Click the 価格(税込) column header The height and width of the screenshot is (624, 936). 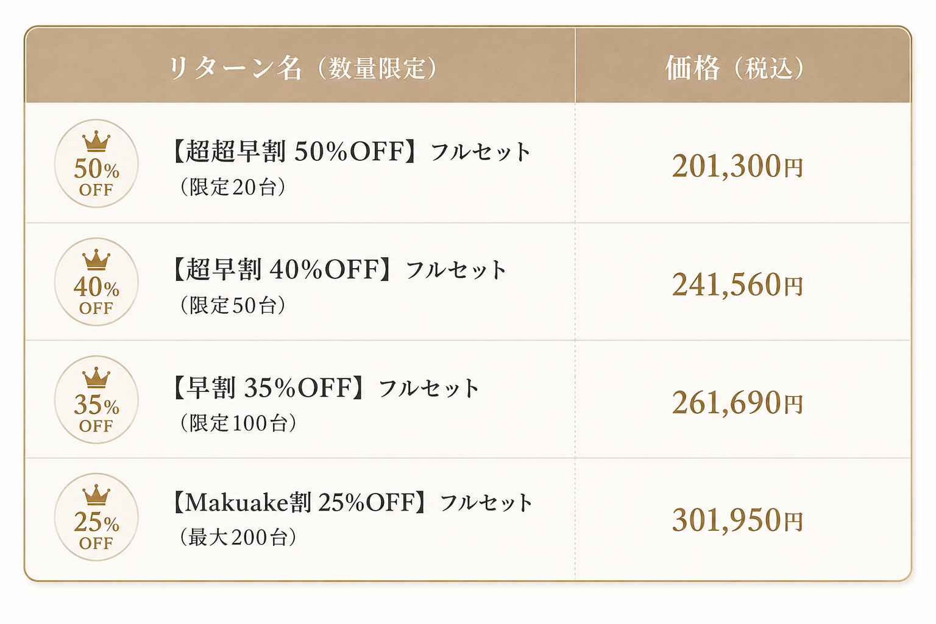click(x=735, y=68)
